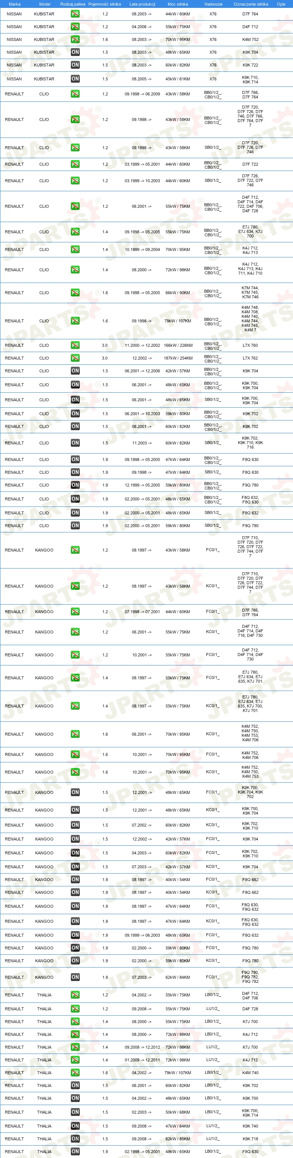The height and width of the screenshot is (1158, 293).
Task: Click the power value 66kW / 90KM
Action: point(178,293)
